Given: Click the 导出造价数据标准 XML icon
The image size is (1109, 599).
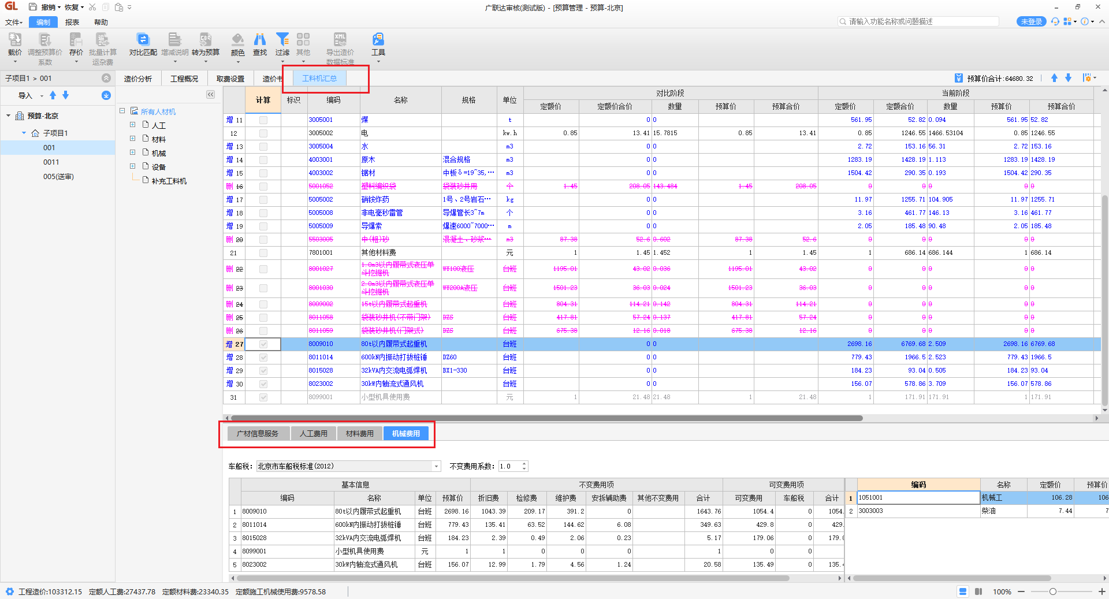Looking at the screenshot, I should (x=340, y=39).
